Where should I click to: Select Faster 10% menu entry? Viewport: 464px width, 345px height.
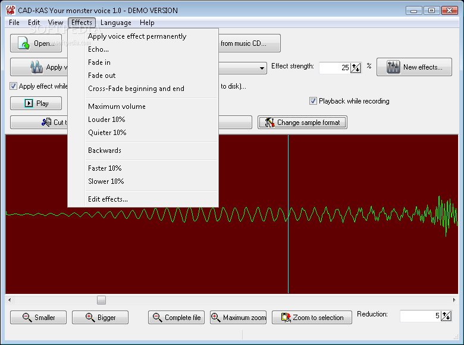tap(143, 168)
